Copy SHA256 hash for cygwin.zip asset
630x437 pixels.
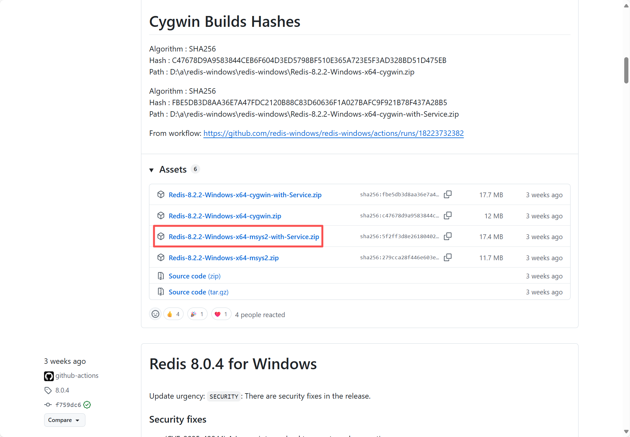(448, 215)
